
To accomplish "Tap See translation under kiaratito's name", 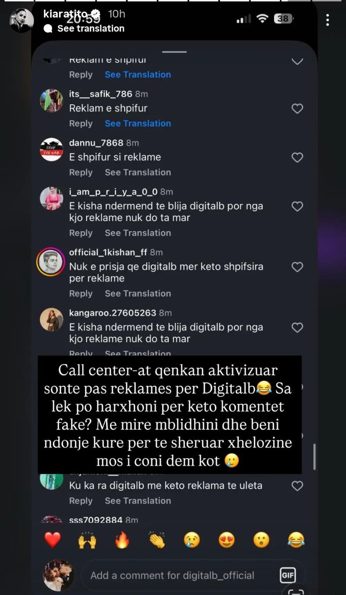I will (91, 29).
